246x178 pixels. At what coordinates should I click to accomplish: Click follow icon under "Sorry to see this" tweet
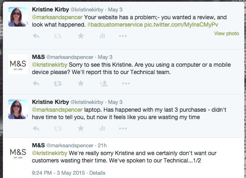coord(103,83)
